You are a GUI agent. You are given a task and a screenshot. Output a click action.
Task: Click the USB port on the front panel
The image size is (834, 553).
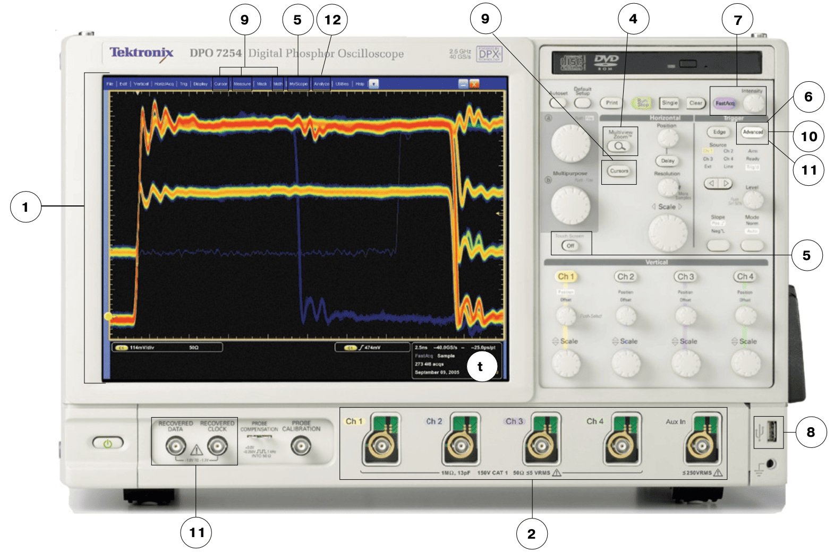pos(771,432)
